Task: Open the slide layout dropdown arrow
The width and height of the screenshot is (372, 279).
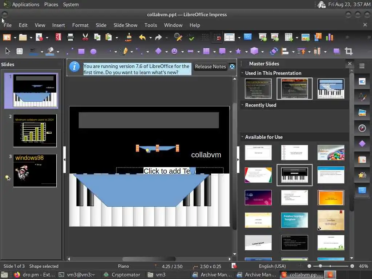Action: coord(239,37)
